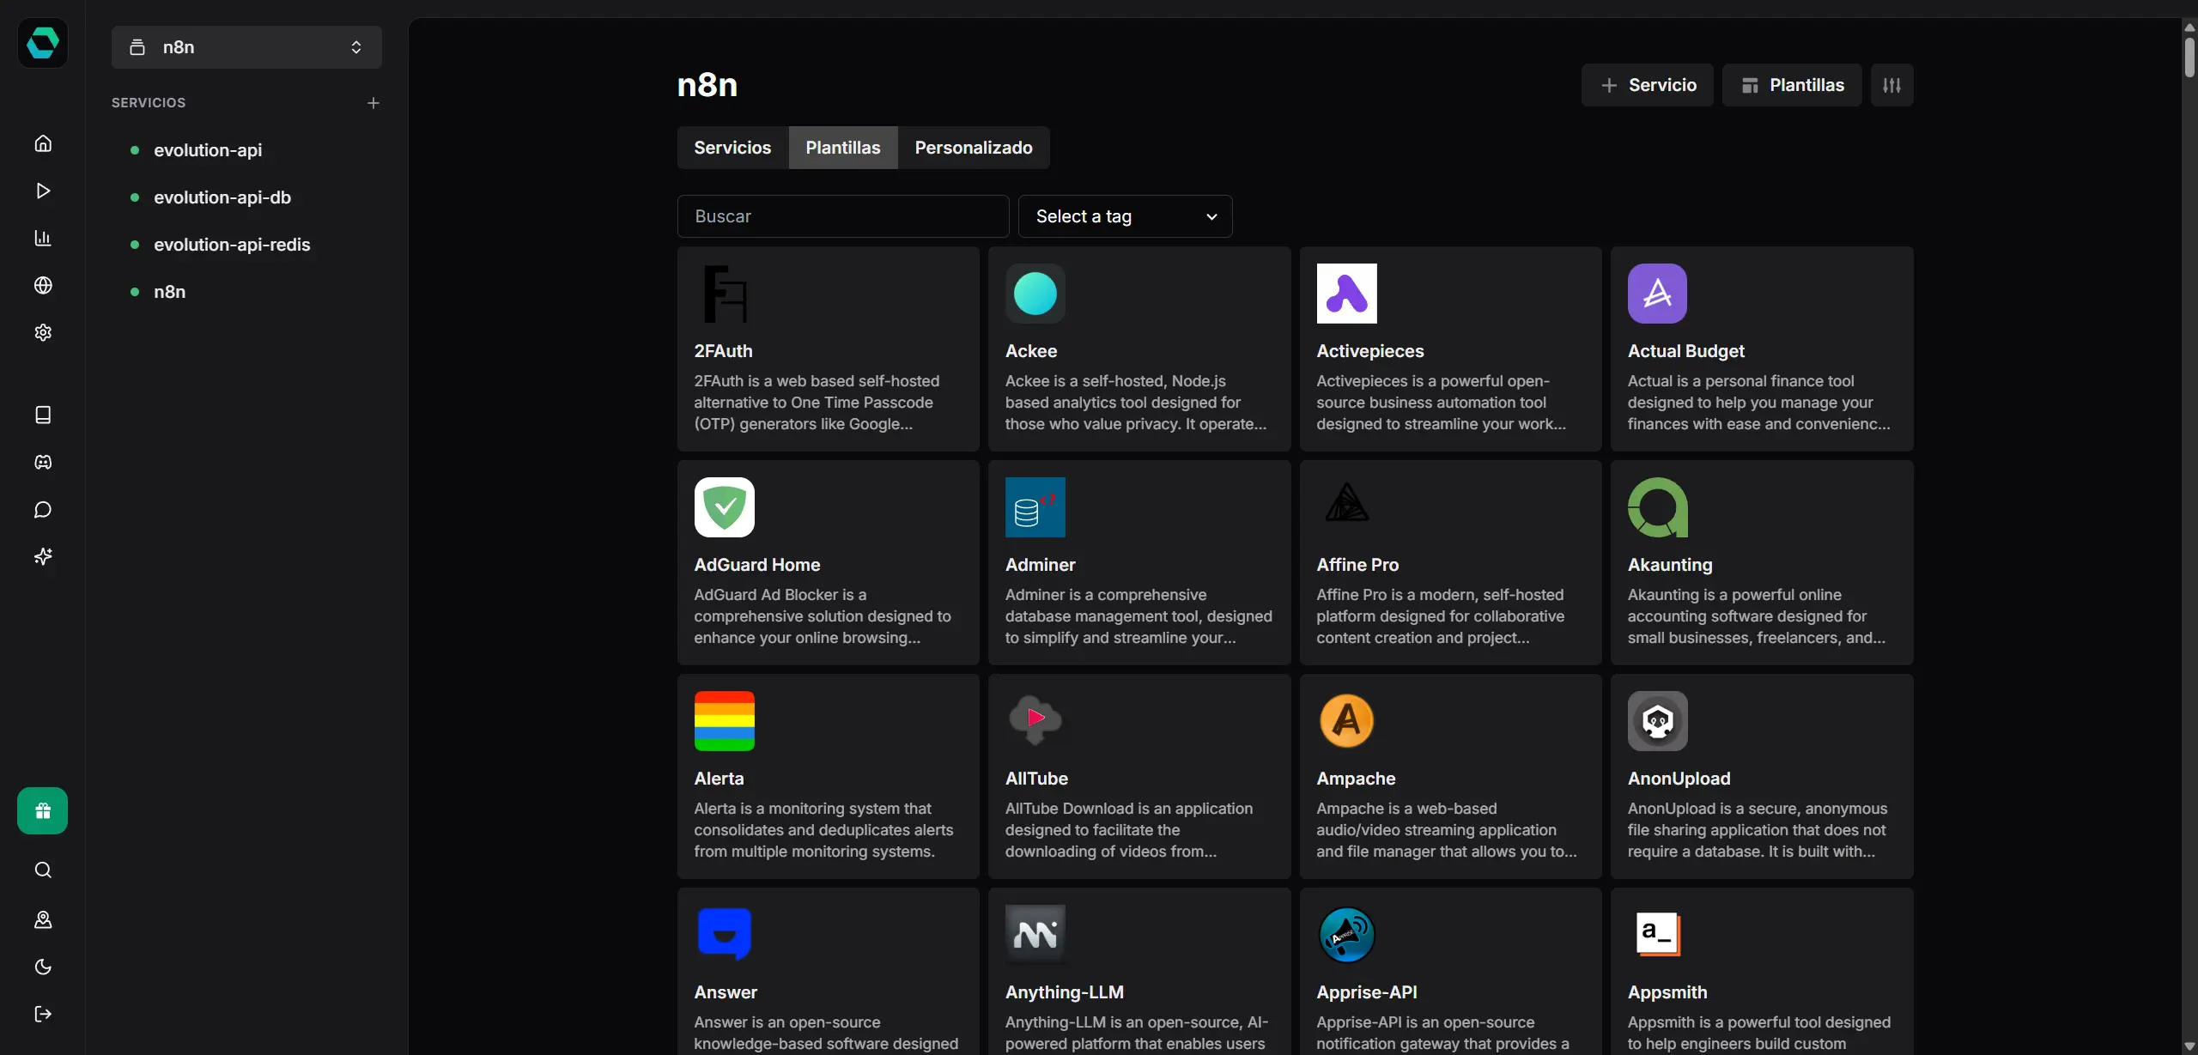Switch to the Servicios tab
Screen dimensions: 2198x1055
(732, 148)
